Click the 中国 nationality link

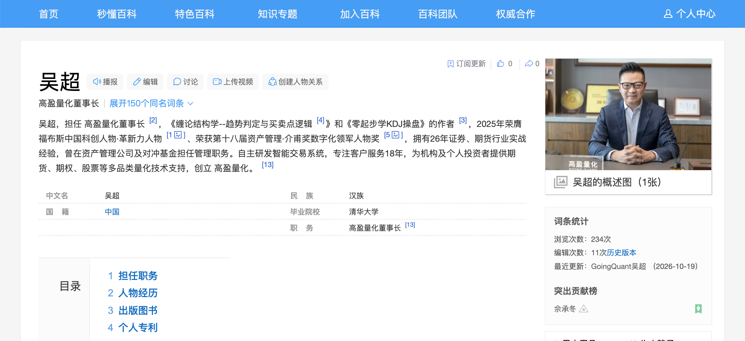[112, 212]
